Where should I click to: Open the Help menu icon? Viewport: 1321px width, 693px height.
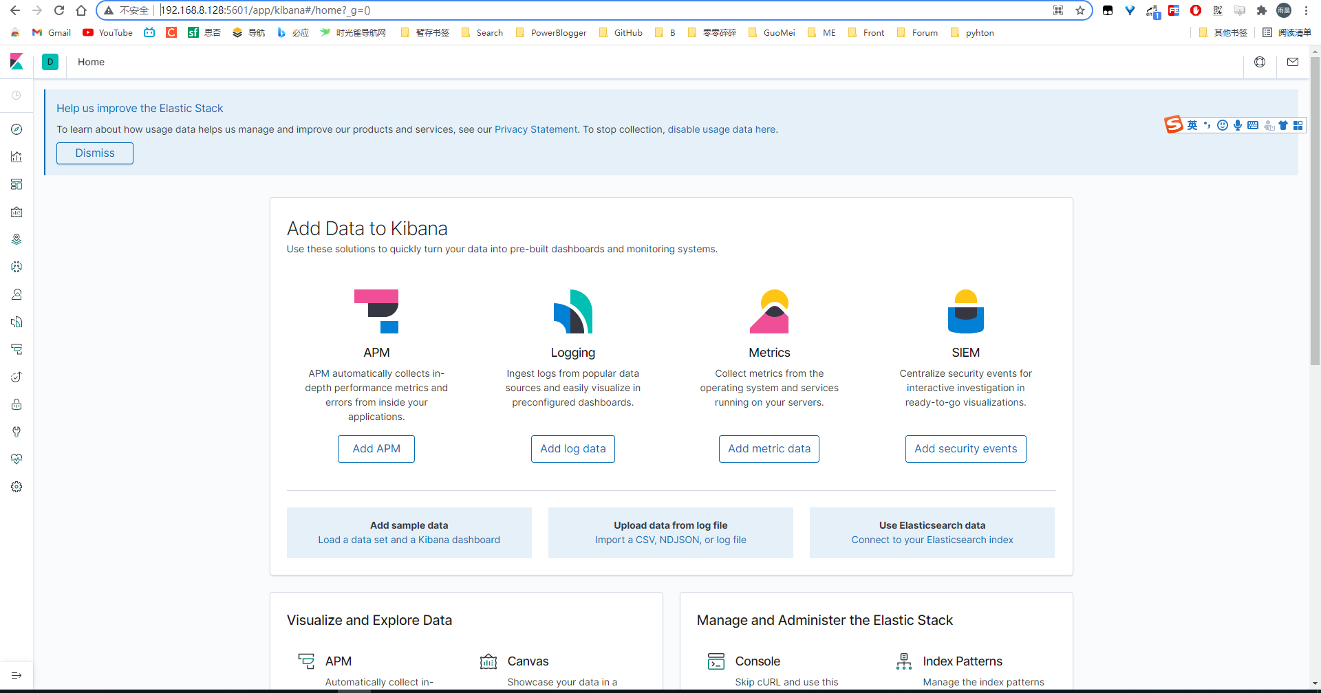coord(1260,62)
